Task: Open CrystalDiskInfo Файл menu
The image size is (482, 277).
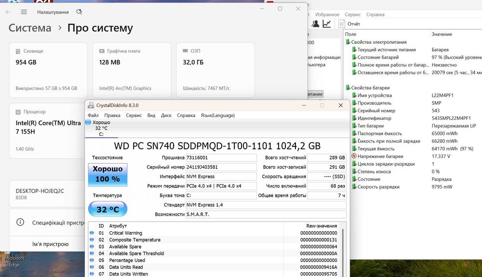Action: click(x=93, y=116)
